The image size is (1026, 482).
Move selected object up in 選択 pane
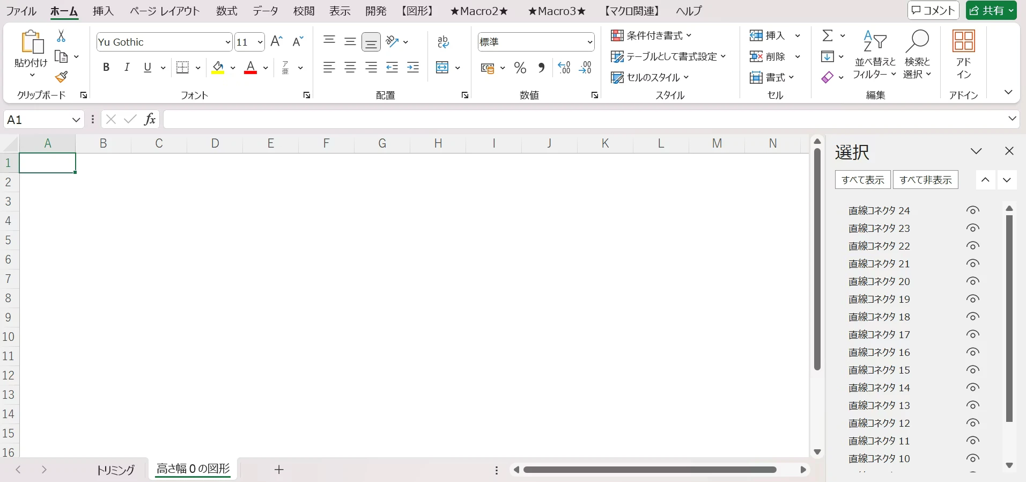pos(985,180)
